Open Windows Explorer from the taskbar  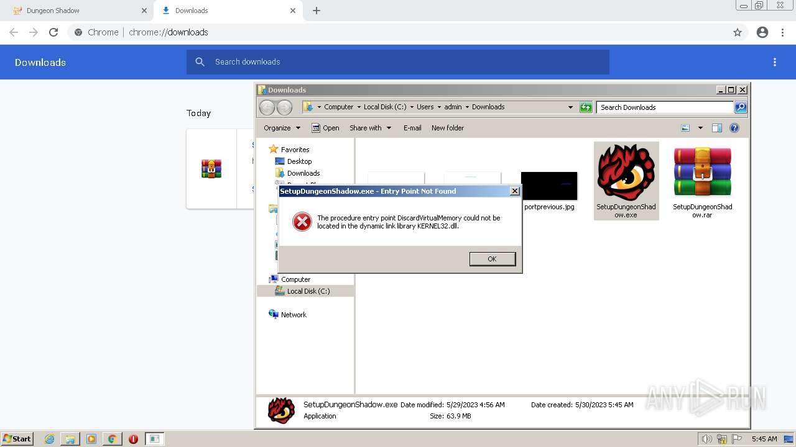coord(70,439)
